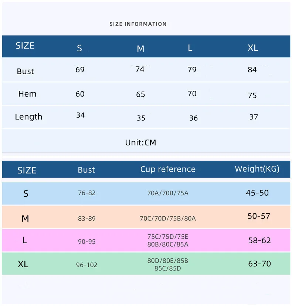Select the hem value 60

[x=80, y=94]
